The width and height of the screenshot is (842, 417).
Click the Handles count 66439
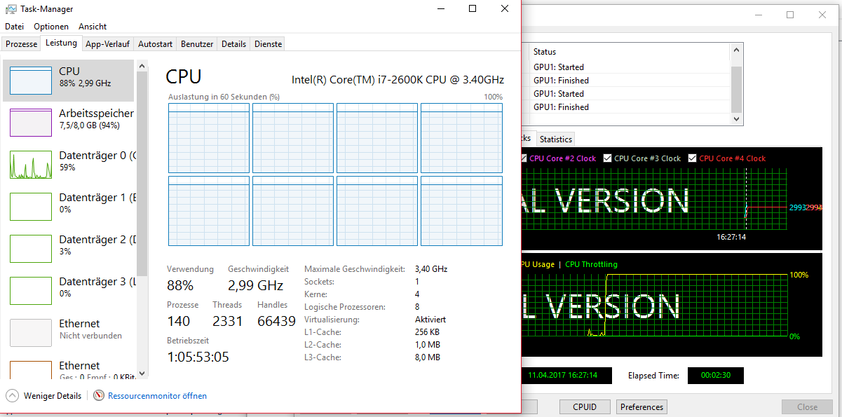coord(276,321)
